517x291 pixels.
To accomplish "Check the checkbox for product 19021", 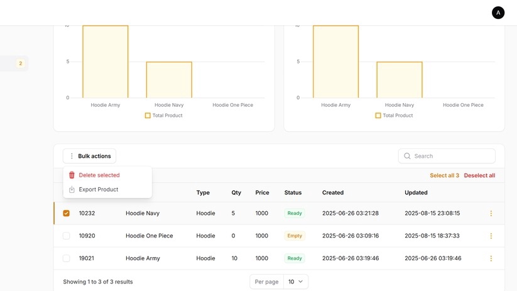I will (66, 258).
